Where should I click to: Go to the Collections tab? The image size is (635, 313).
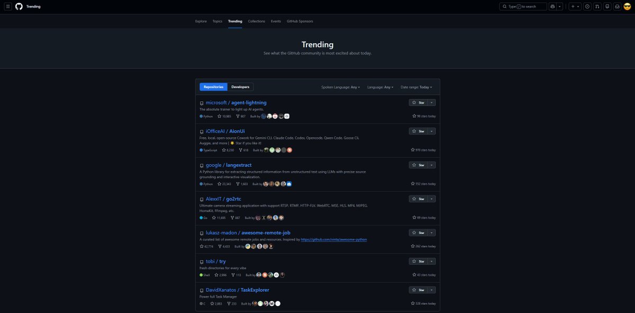pos(257,21)
